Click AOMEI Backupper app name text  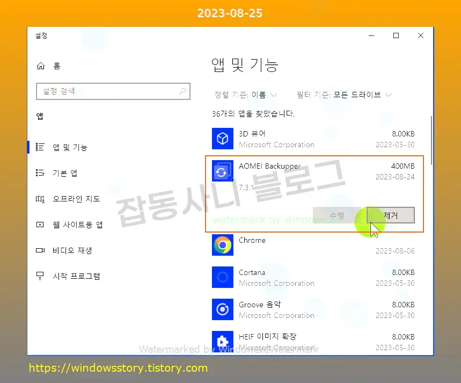click(269, 166)
